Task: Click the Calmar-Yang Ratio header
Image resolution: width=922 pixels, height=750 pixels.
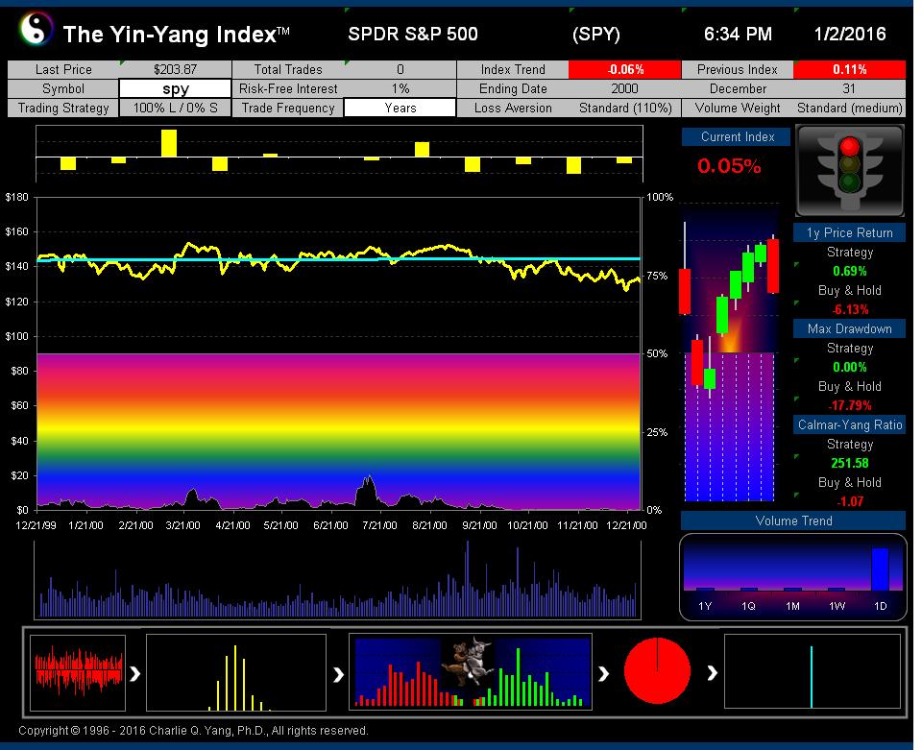Action: pos(849,424)
